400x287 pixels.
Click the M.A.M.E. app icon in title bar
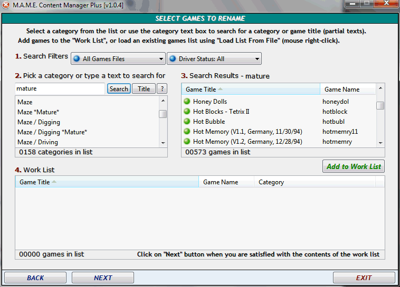click(x=6, y=5)
